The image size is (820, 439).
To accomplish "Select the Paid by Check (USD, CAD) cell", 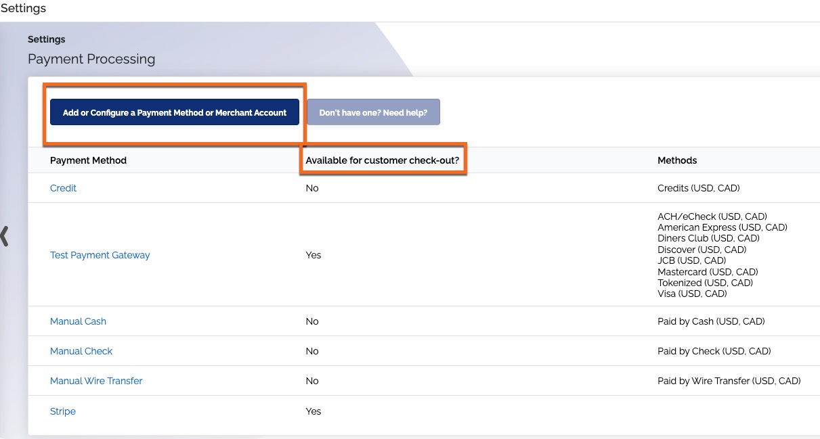I will (714, 351).
